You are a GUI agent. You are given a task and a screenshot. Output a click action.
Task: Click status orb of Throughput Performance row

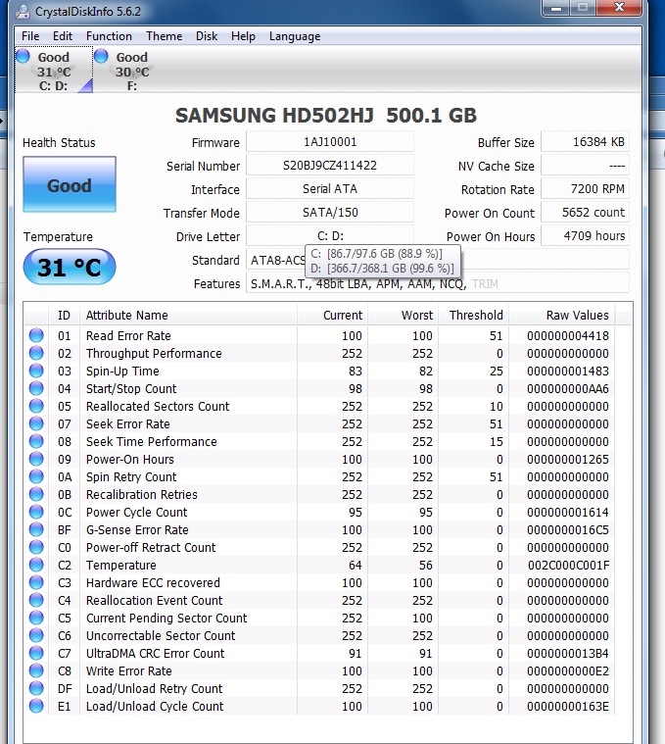coord(36,353)
